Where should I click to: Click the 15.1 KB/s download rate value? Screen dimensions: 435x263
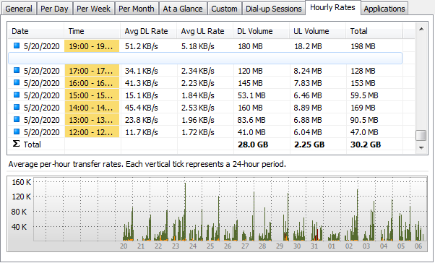pos(141,95)
